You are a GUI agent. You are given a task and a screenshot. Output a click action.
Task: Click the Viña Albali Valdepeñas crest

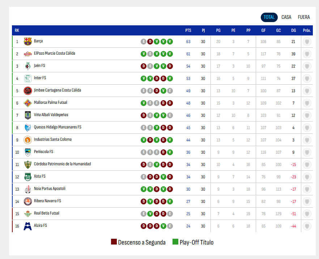coord(27,115)
